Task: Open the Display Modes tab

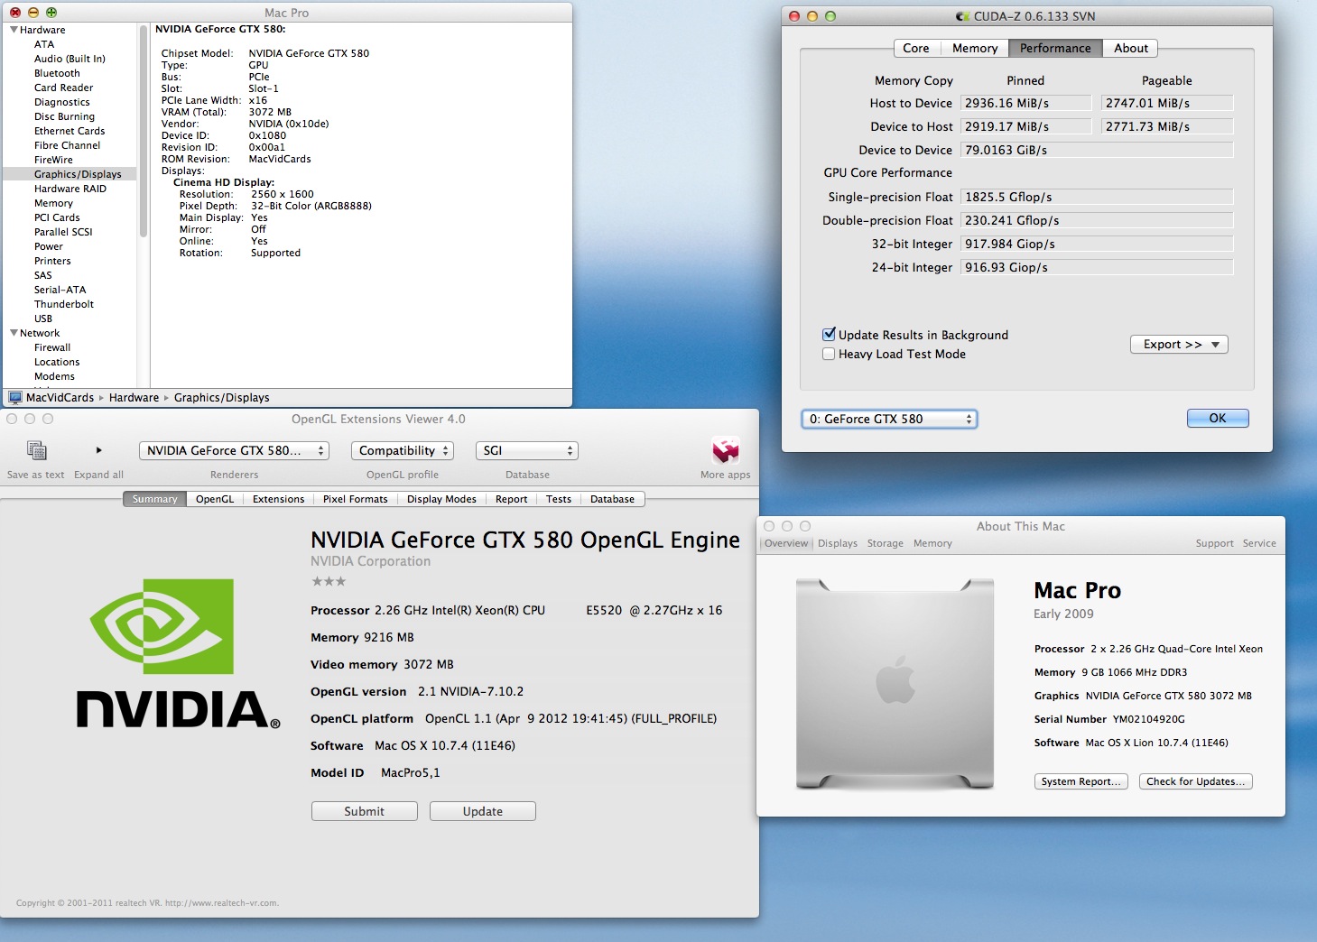Action: point(441,499)
